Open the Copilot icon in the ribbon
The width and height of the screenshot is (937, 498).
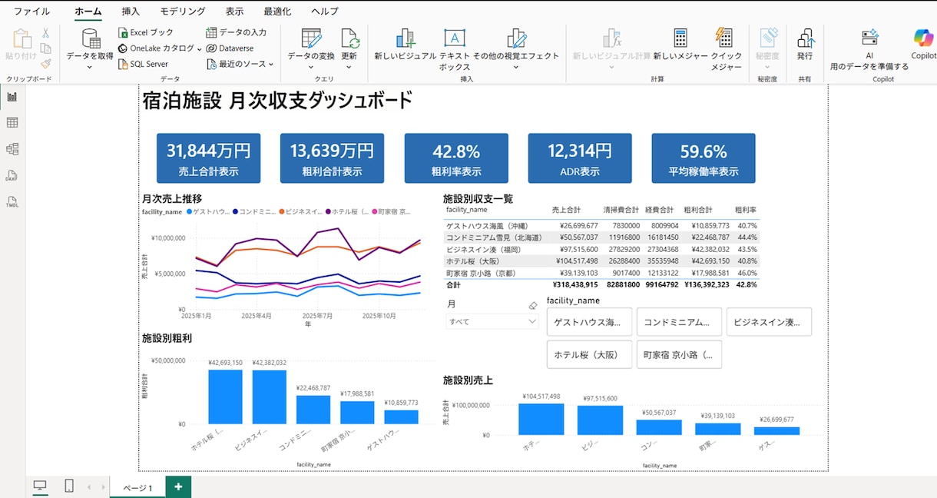click(922, 38)
